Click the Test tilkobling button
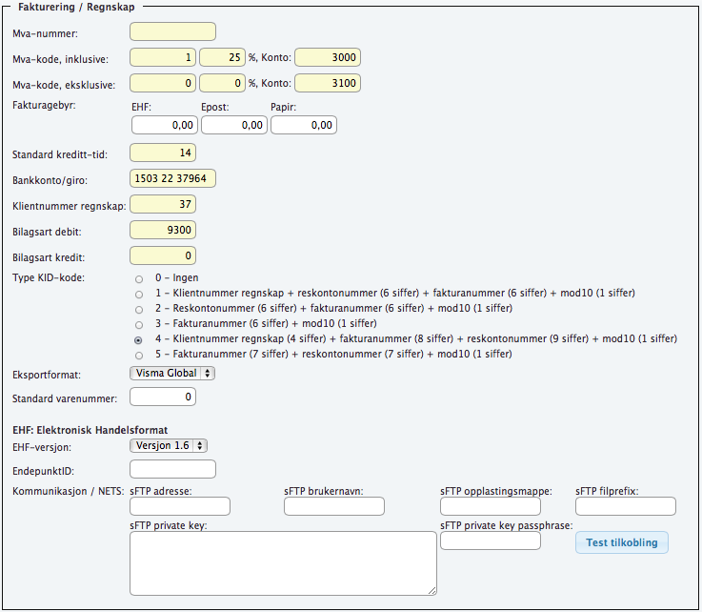Image resolution: width=702 pixels, height=612 pixels. pos(621,542)
